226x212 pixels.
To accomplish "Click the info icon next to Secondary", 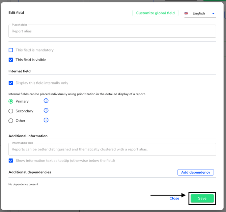I will pyautogui.click(x=46, y=110).
